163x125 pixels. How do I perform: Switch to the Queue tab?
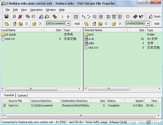pos(22,95)
